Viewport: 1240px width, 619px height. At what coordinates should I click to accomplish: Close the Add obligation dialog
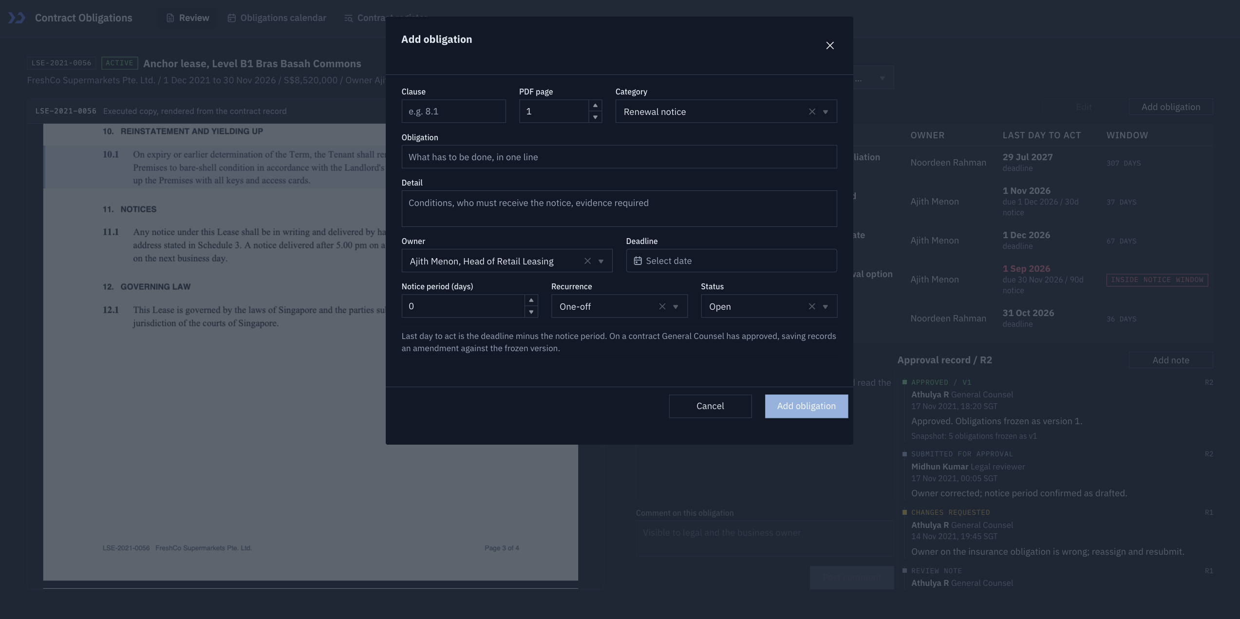pos(830,45)
